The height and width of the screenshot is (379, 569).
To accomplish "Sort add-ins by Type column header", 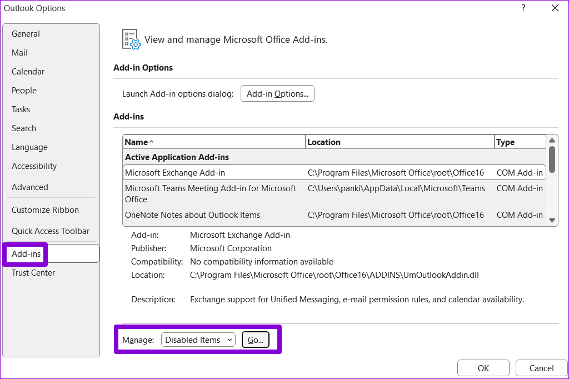I will tap(520, 142).
